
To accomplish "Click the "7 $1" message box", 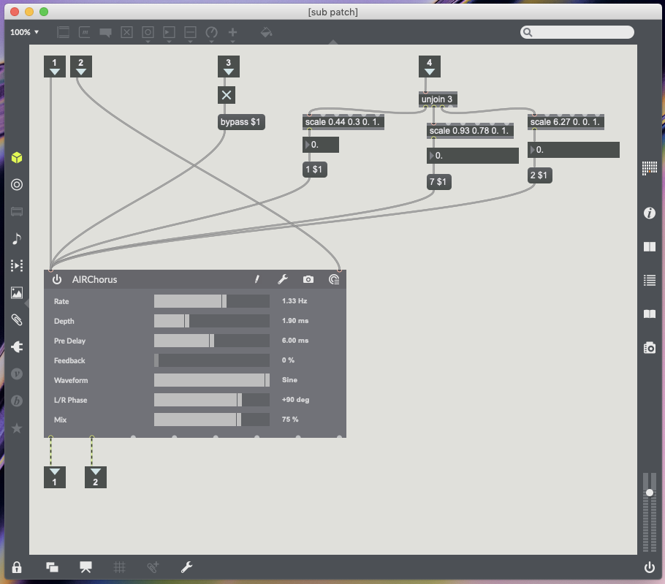I will (x=439, y=182).
